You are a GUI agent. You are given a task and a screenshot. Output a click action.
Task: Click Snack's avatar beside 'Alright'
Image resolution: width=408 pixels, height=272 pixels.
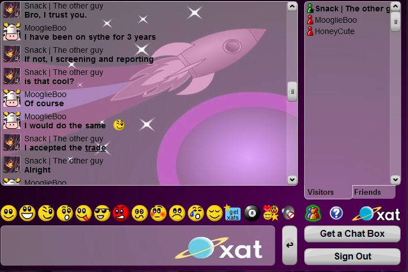[12, 165]
